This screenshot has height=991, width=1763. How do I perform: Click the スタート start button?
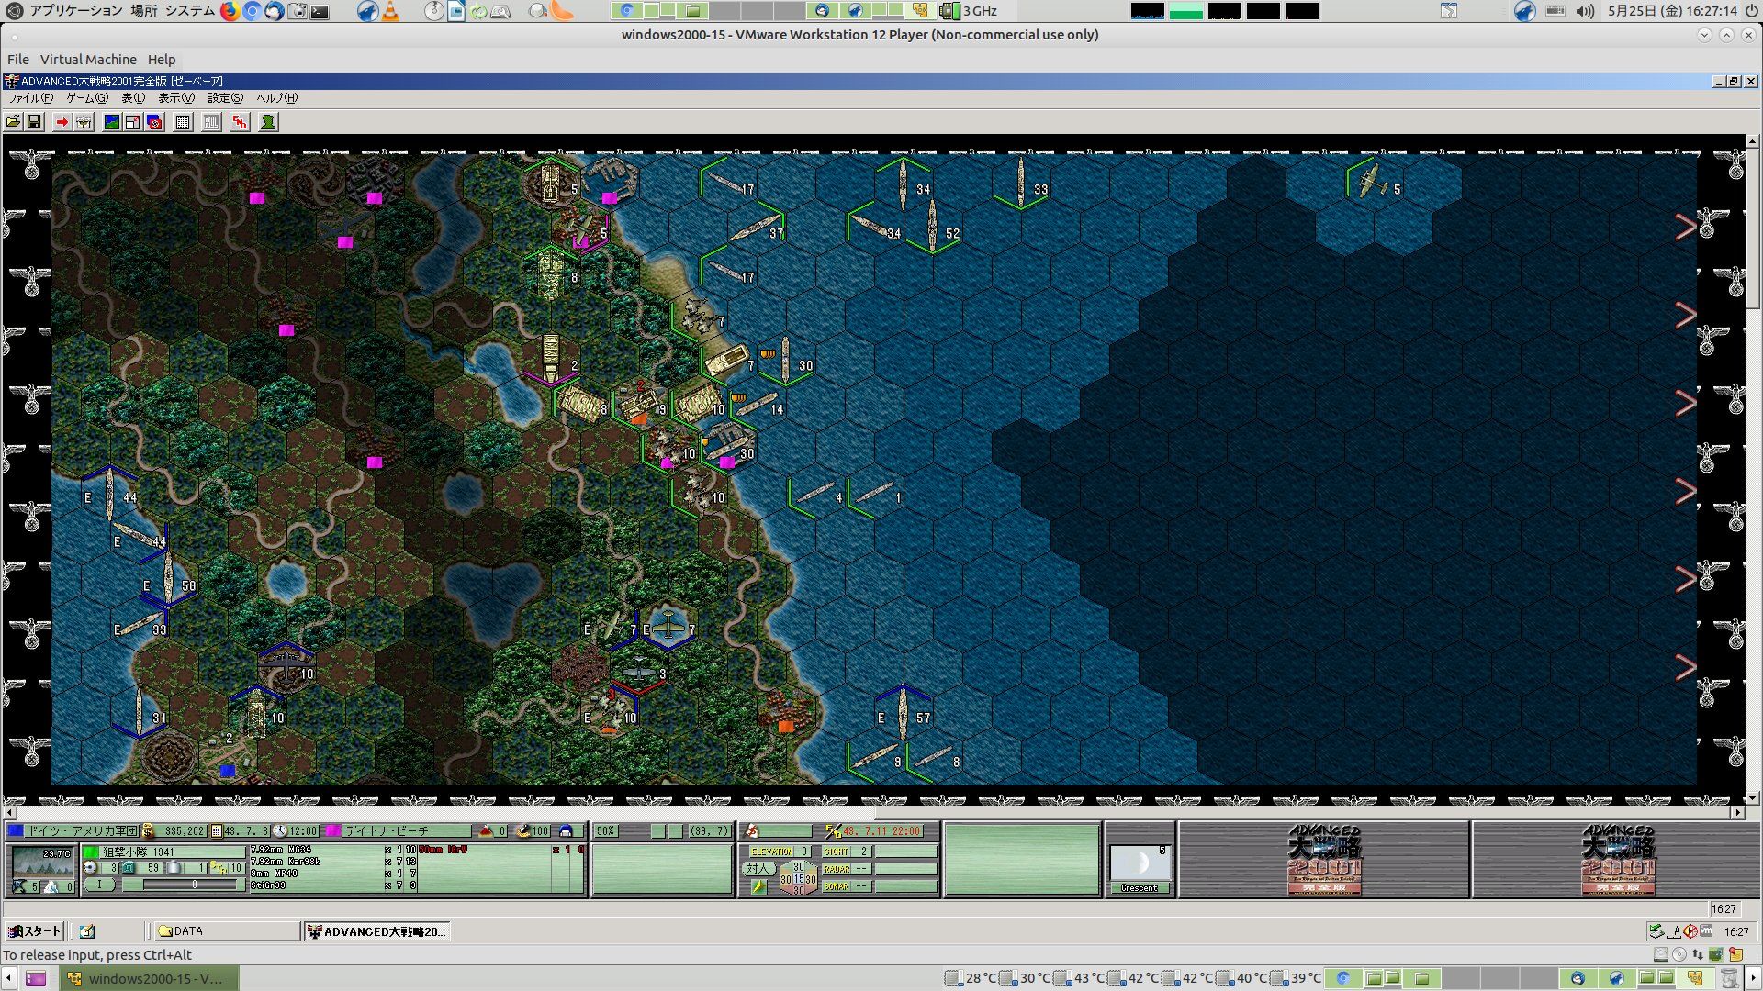pyautogui.click(x=34, y=931)
